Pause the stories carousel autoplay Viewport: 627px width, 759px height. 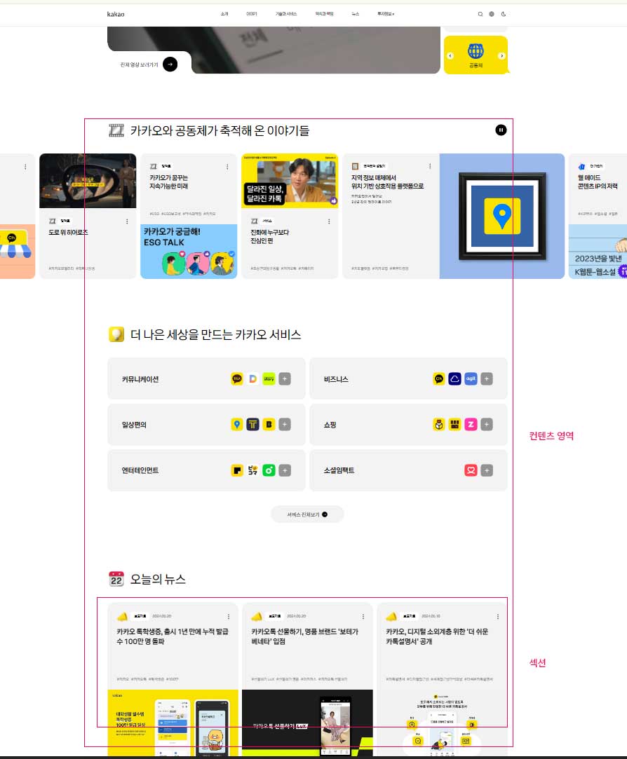(x=501, y=130)
